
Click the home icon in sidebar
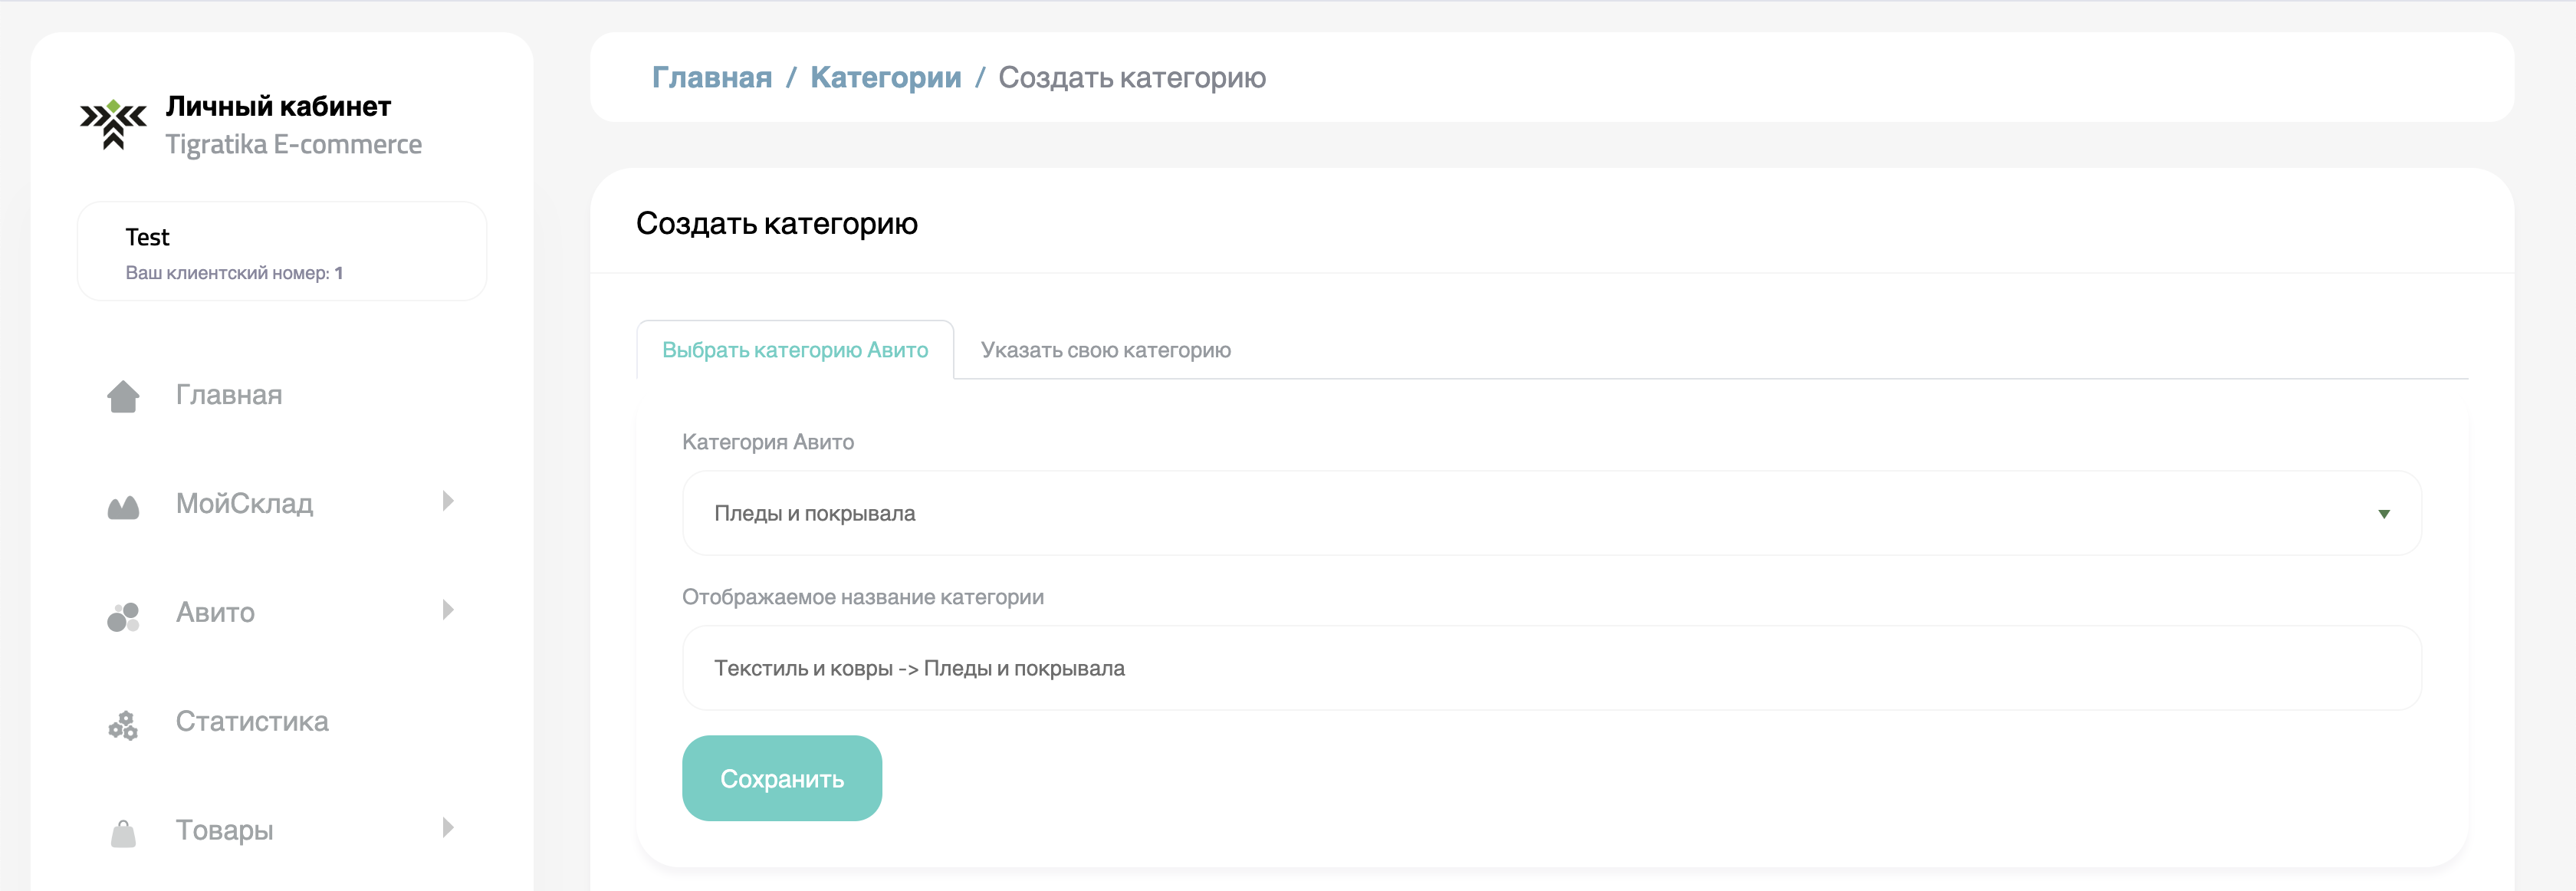[x=123, y=396]
